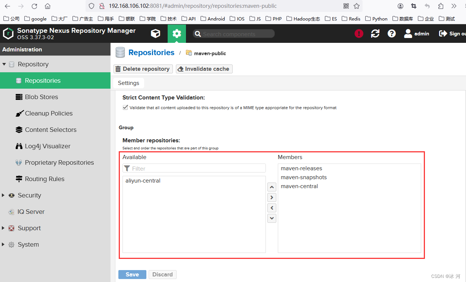This screenshot has width=466, height=282.
Task: Collapse the Repository tree node
Action: pos(4,64)
